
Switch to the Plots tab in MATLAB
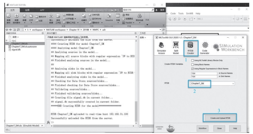[x=27, y=10]
